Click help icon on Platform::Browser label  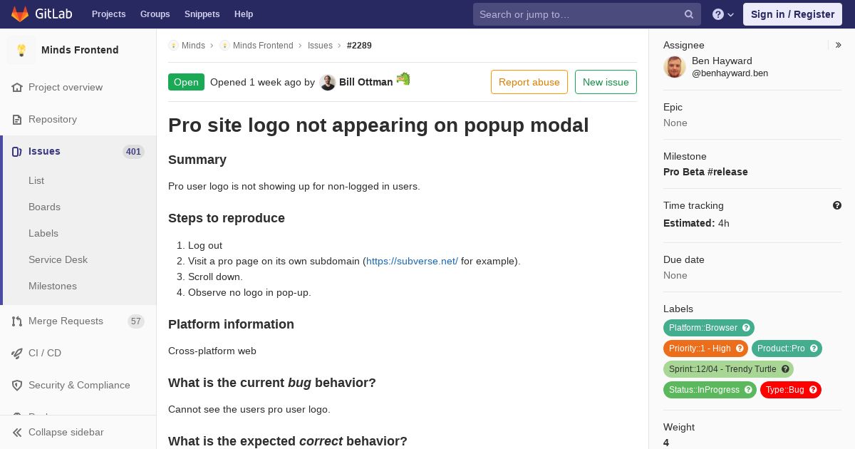click(746, 328)
